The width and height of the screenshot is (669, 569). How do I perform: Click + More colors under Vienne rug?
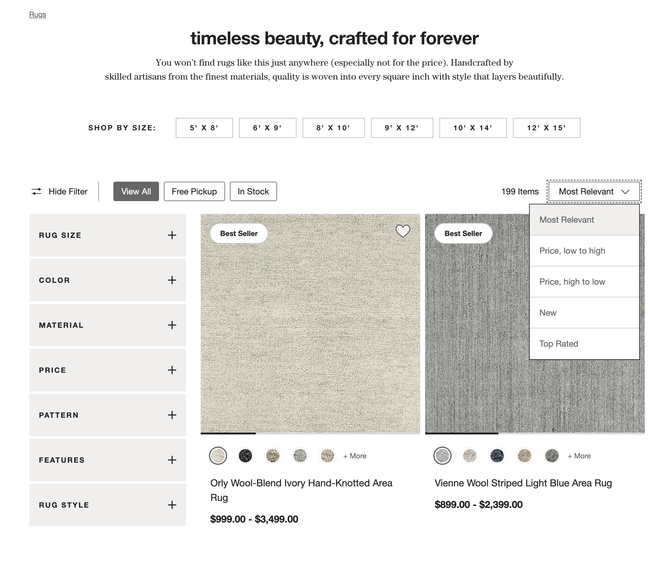[x=579, y=456]
